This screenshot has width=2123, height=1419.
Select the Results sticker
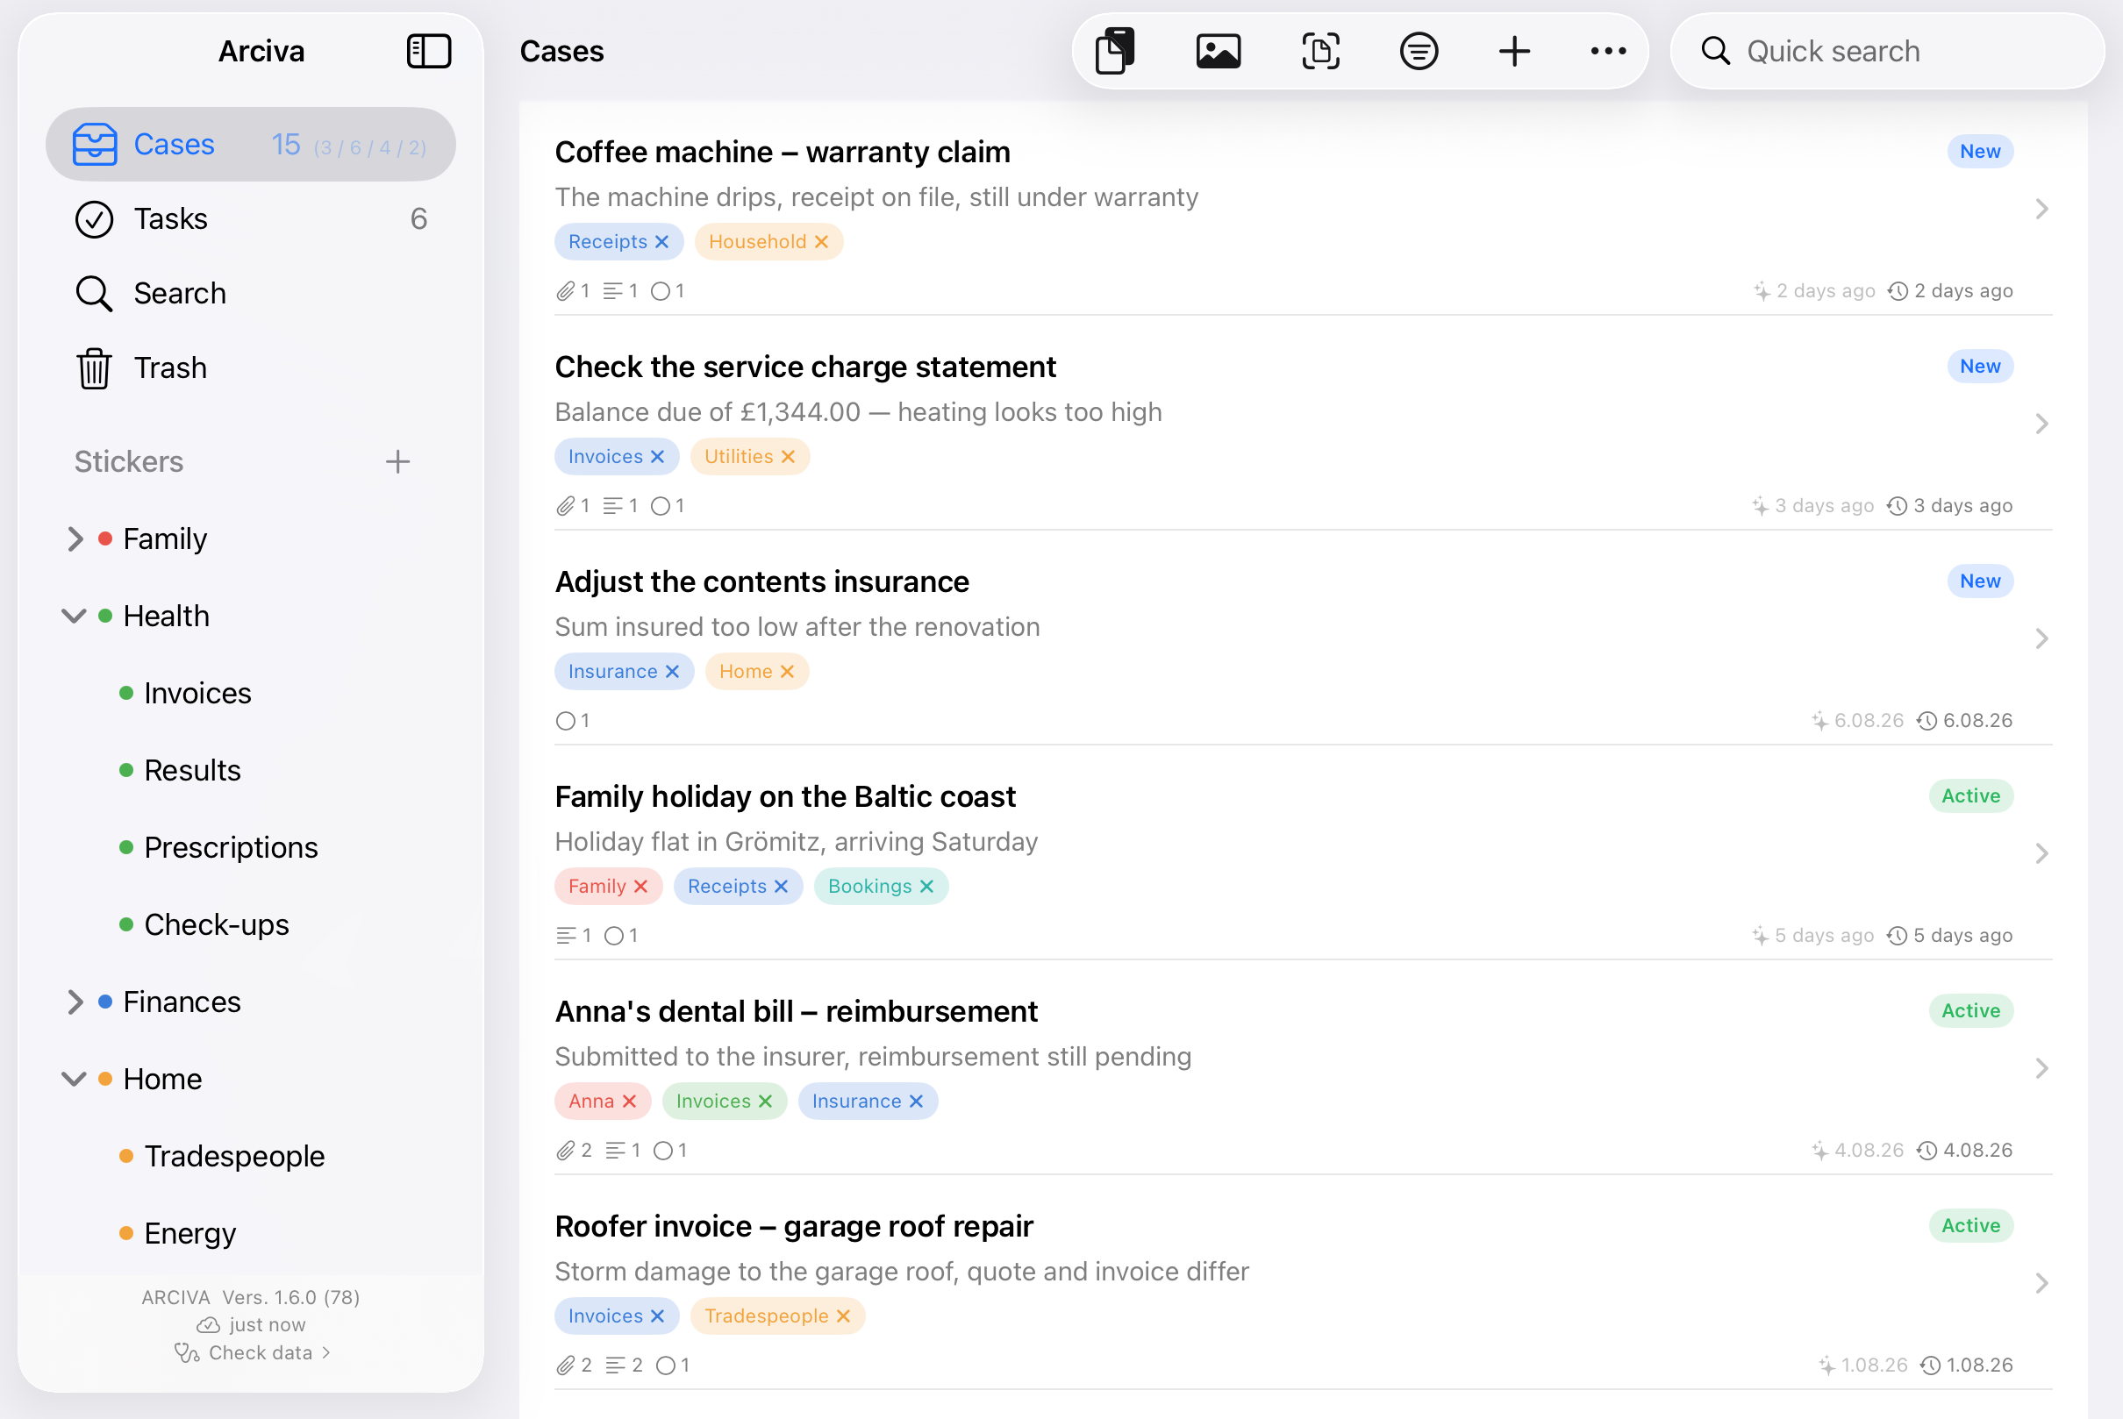pyautogui.click(x=192, y=770)
